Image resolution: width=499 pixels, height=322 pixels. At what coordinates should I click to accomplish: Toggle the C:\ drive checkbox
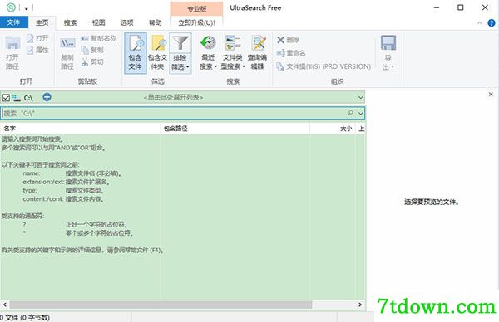pos(6,97)
